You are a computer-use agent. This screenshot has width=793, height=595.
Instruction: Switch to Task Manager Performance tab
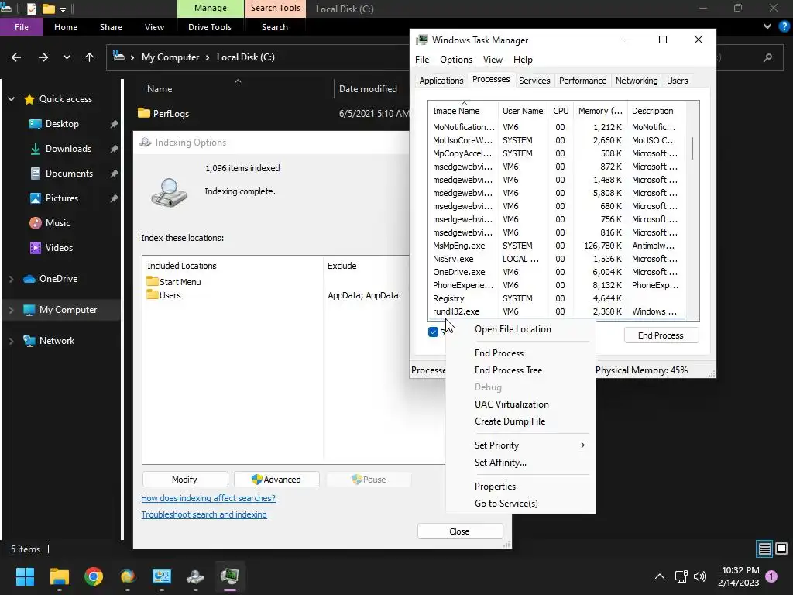pyautogui.click(x=582, y=81)
